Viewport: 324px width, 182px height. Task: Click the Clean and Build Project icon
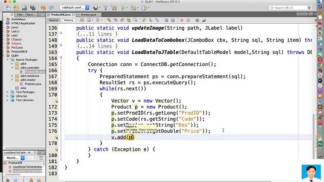point(114,8)
